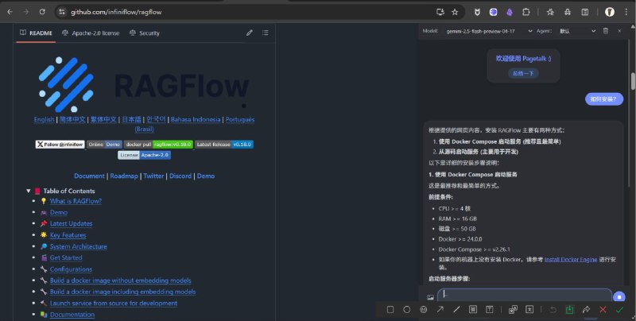Delete the chat using trash icon
636x321 pixels.
pyautogui.click(x=607, y=31)
